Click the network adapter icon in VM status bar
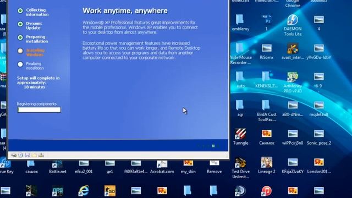Viewport: 352px width, 198px height. coord(41,155)
